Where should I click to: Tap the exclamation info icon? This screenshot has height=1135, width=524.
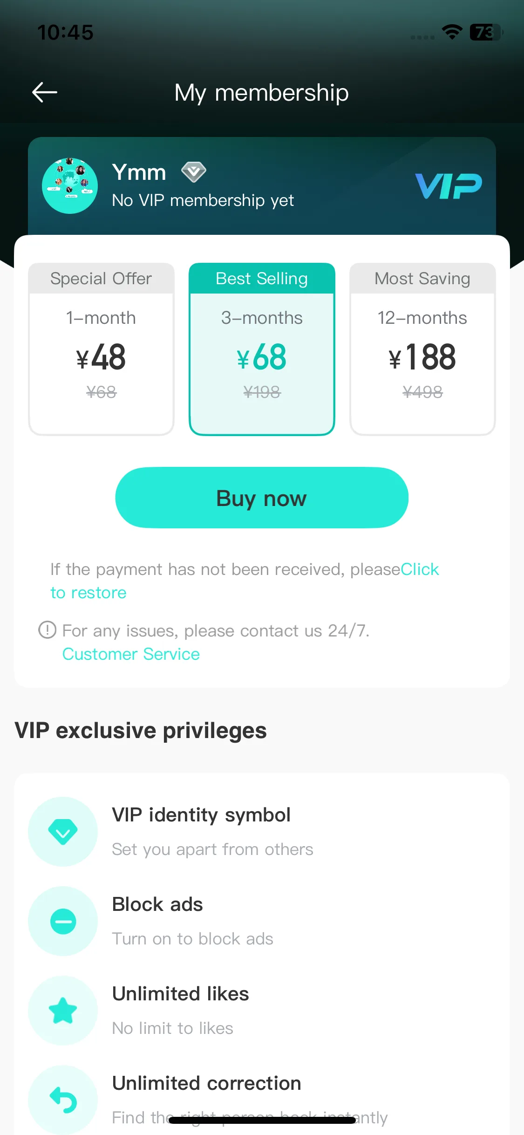click(47, 630)
